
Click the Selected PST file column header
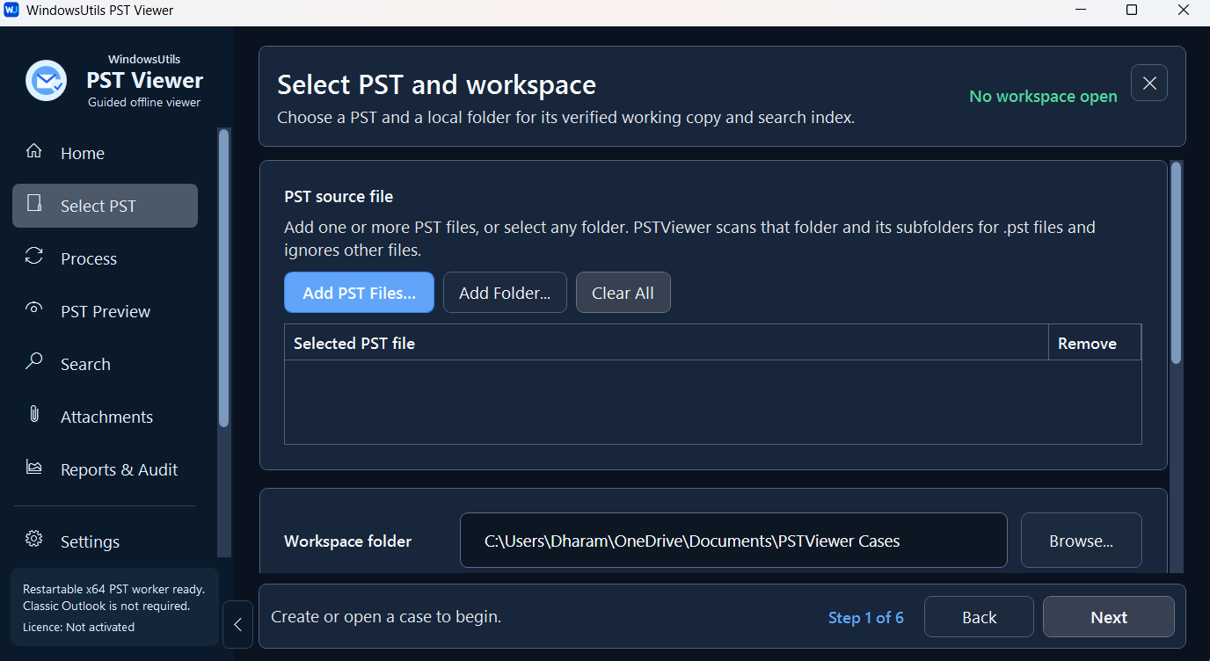(667, 343)
